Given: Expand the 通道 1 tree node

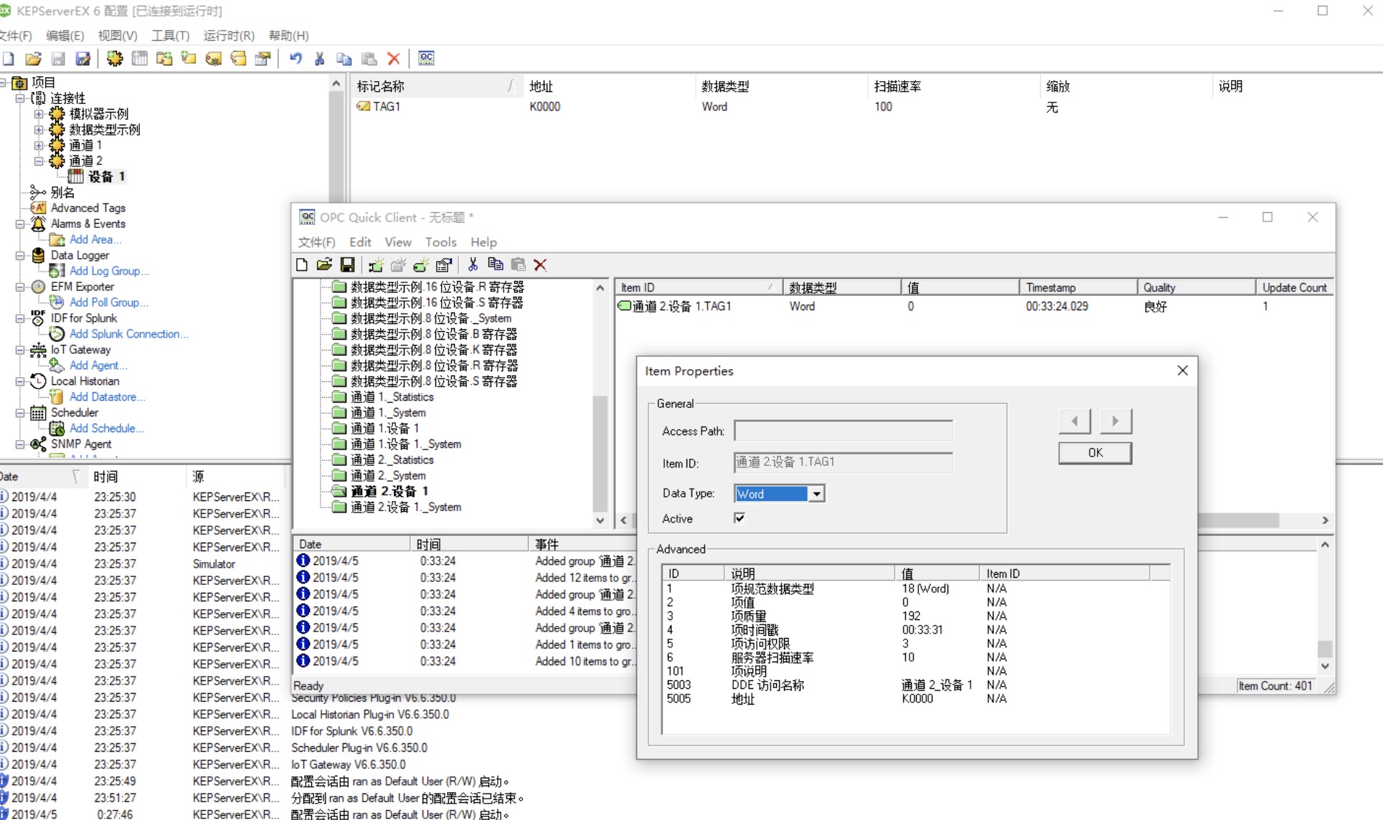Looking at the screenshot, I should (x=39, y=146).
